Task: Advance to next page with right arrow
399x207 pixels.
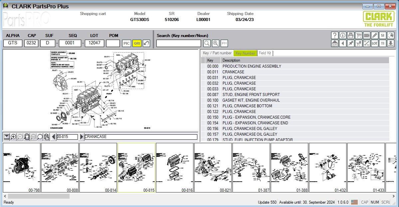Action: click(82, 137)
